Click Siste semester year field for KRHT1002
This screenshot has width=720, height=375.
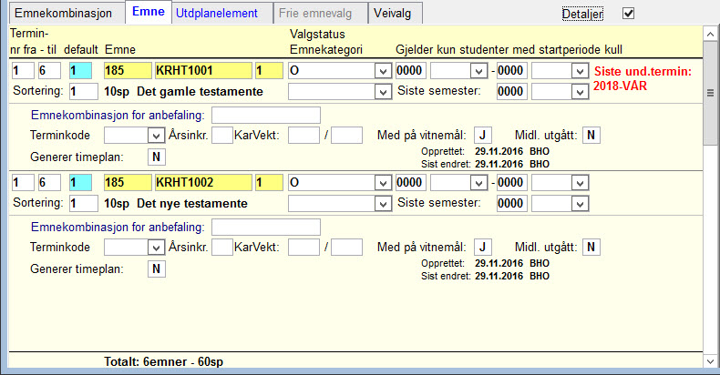(512, 204)
